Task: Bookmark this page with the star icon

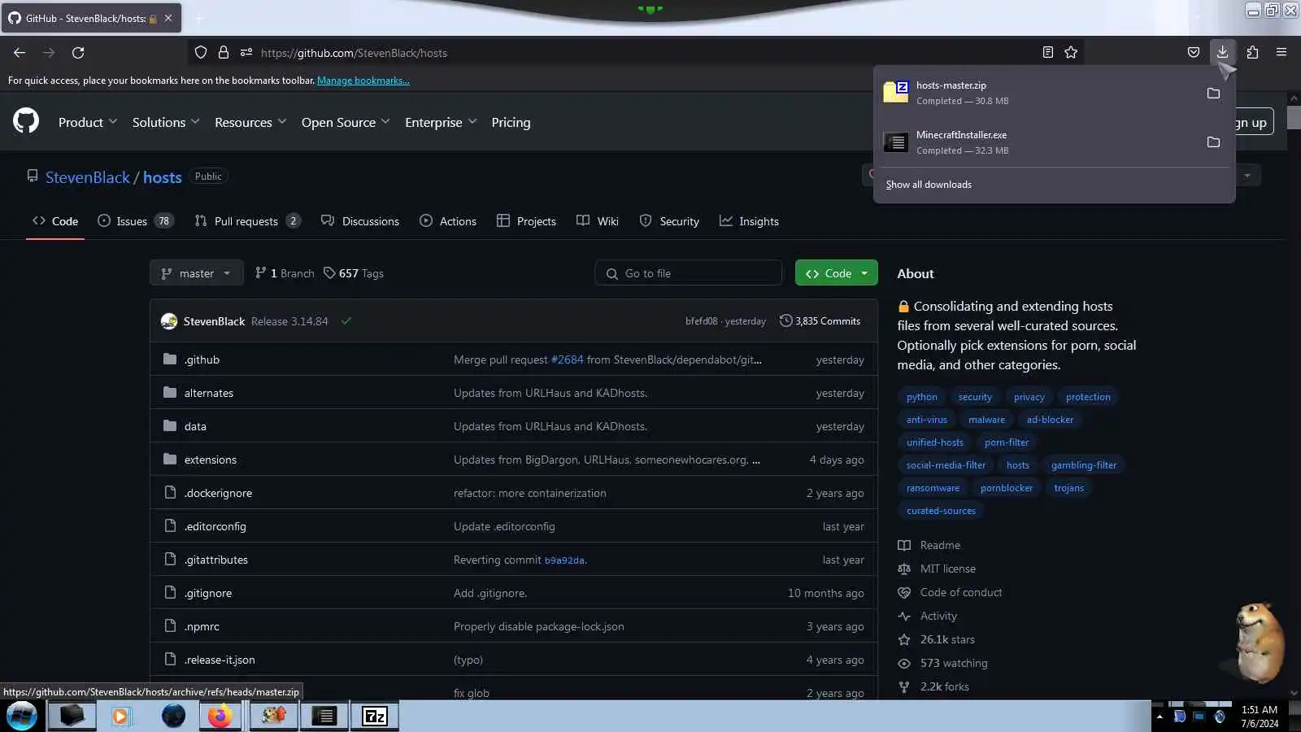Action: pyautogui.click(x=1071, y=53)
